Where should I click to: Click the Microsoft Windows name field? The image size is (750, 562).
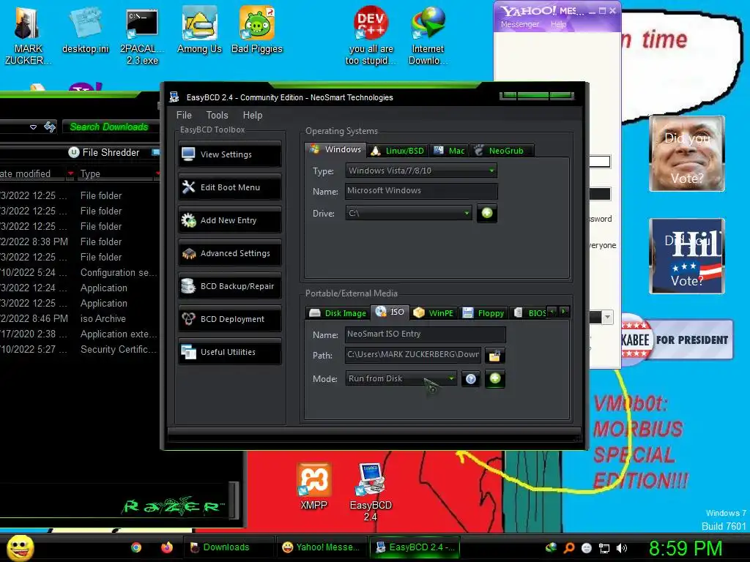(421, 191)
